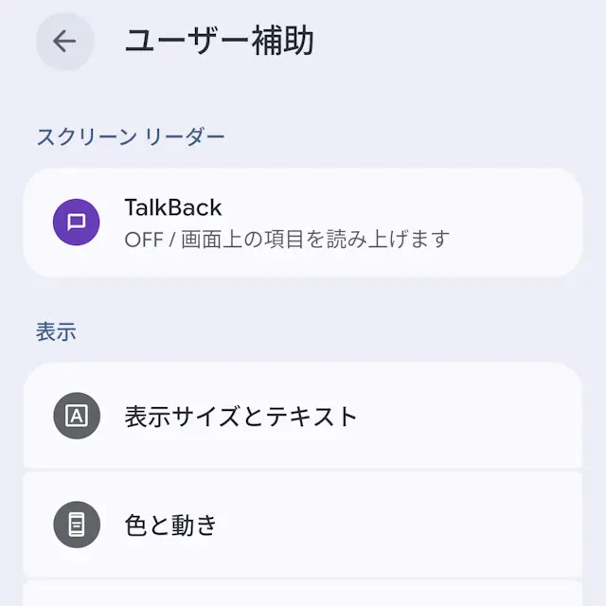606x606 pixels.
Task: Click the purple TalkBack icon
Action: click(77, 222)
